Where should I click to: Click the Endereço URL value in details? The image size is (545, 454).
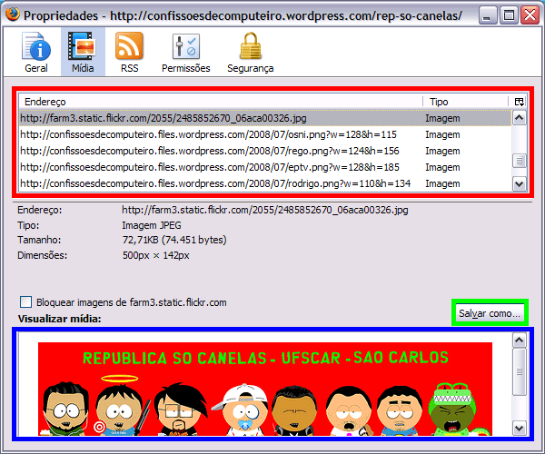[265, 210]
